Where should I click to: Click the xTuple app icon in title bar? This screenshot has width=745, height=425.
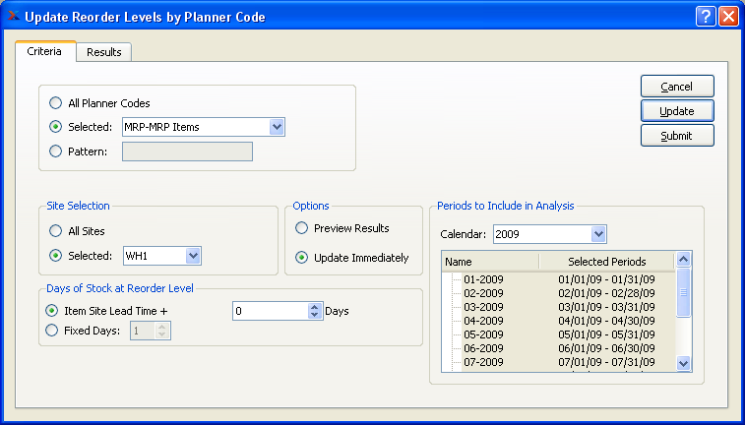14,16
